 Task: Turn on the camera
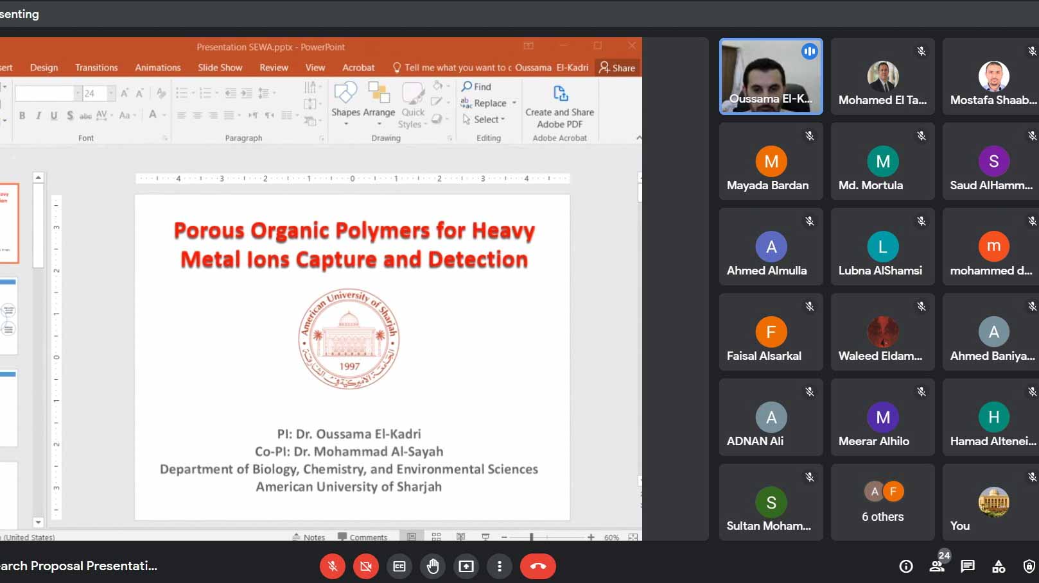[x=366, y=566]
